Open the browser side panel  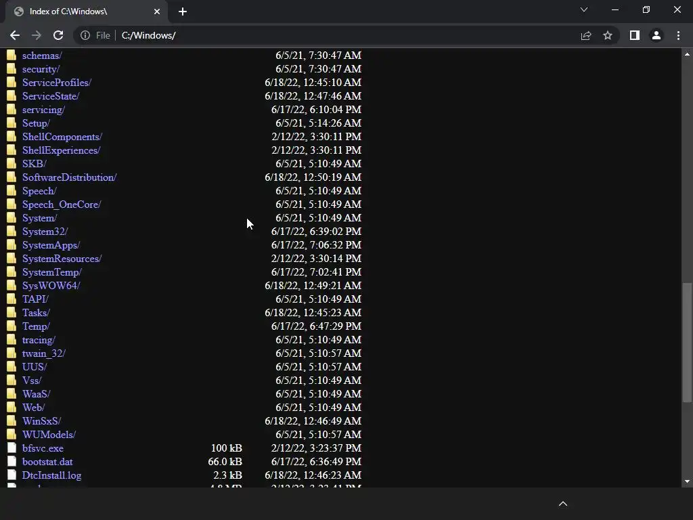[x=635, y=35]
